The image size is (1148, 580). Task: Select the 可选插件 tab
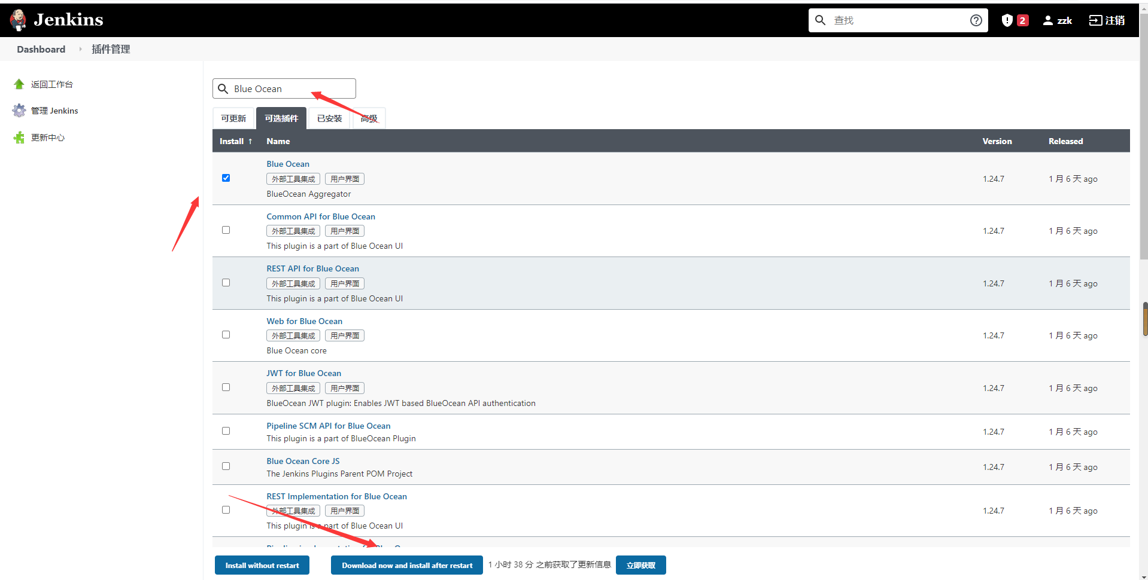pos(281,118)
